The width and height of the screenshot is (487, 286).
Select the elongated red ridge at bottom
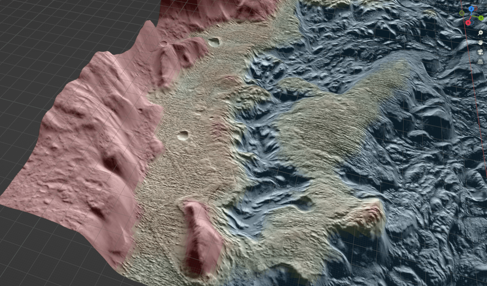point(201,238)
